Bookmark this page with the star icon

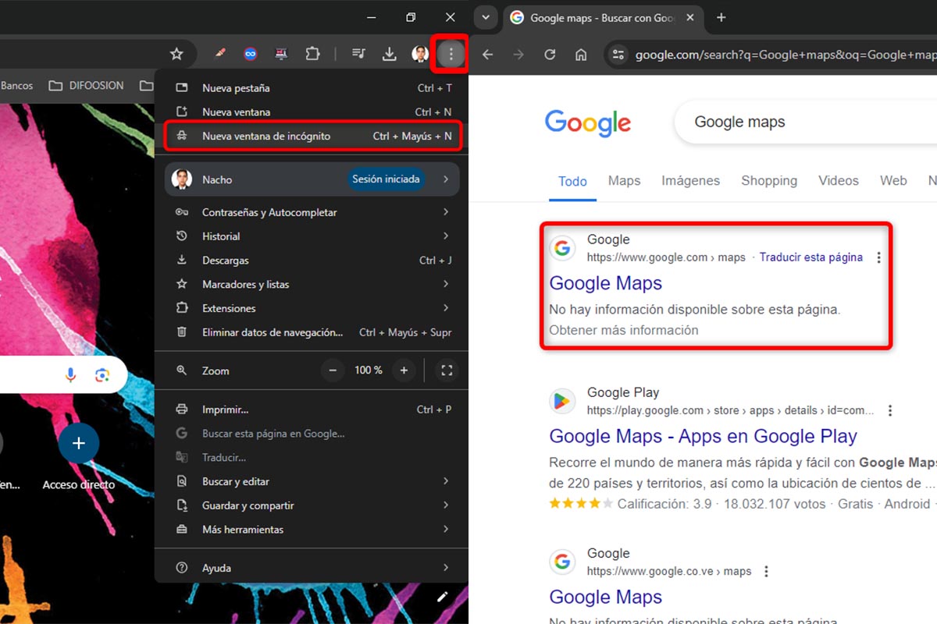[x=176, y=54]
